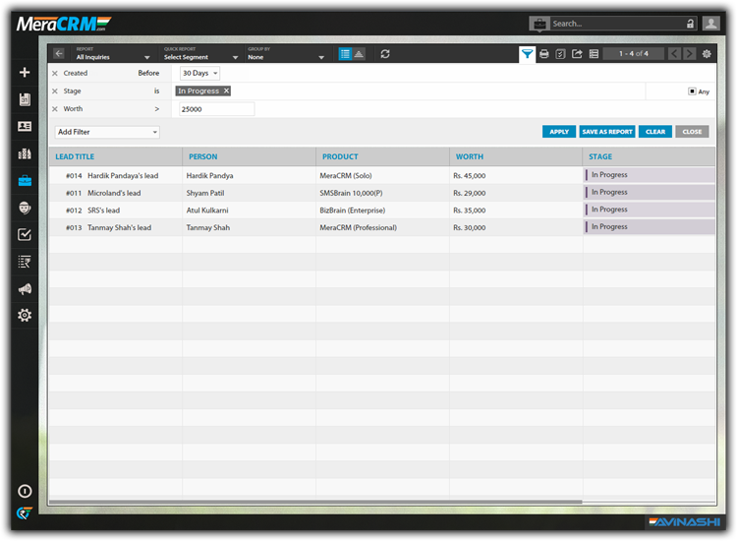Open Tanmay Shah's lead row
737x541 pixels.
[382, 227]
